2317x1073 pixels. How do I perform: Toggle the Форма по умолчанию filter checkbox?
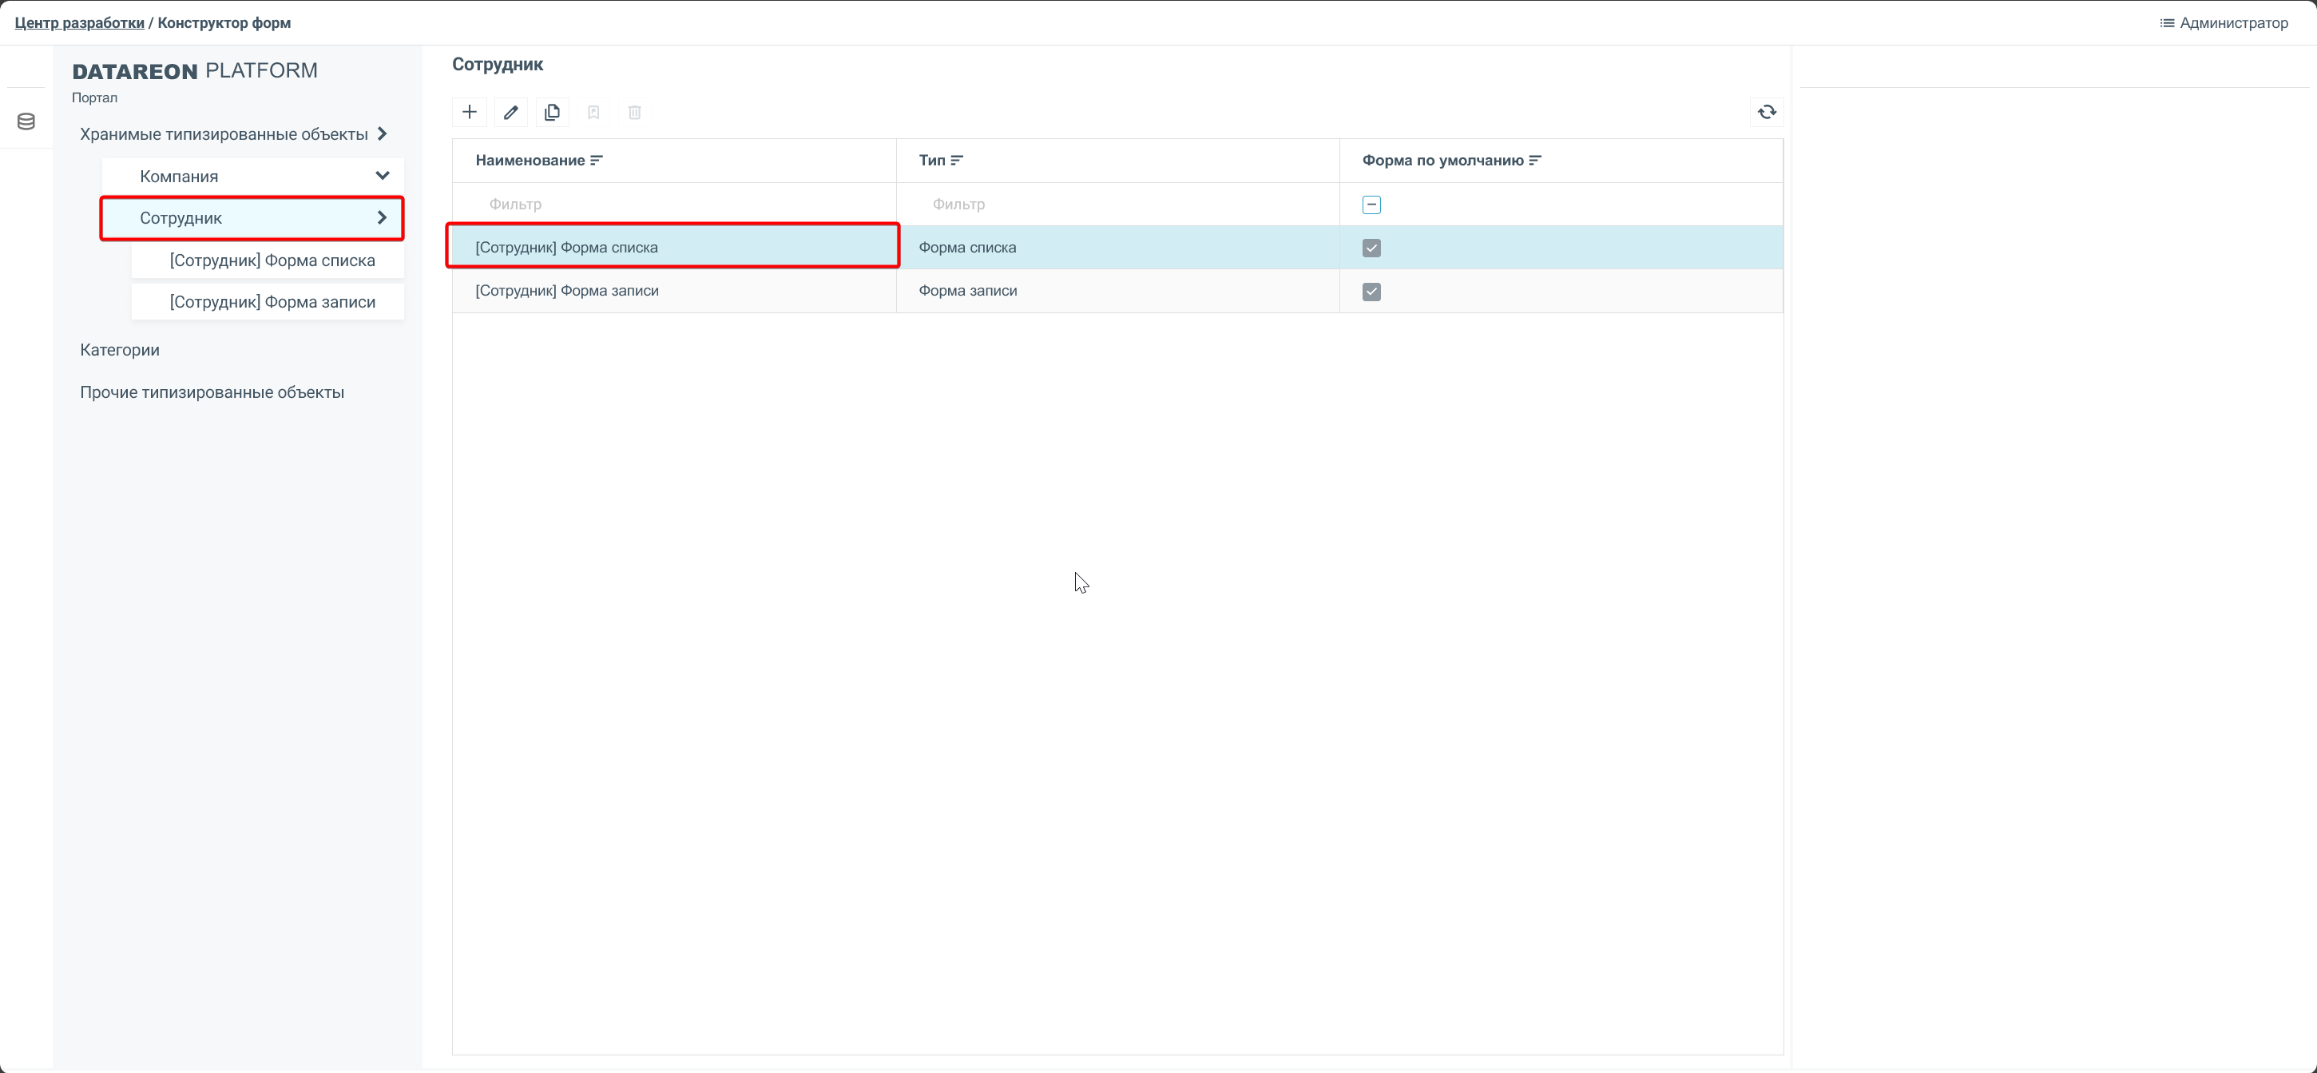point(1371,205)
